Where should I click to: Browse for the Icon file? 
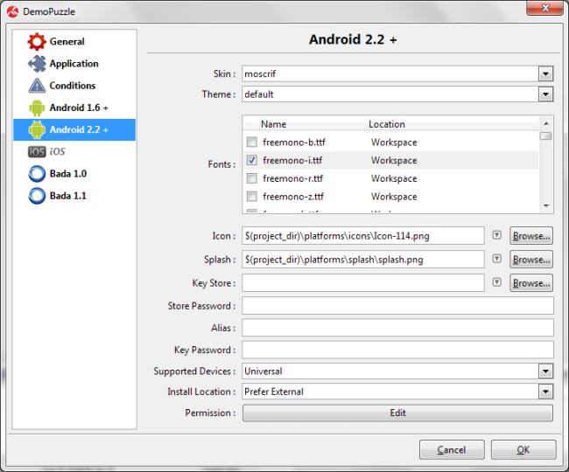[531, 236]
